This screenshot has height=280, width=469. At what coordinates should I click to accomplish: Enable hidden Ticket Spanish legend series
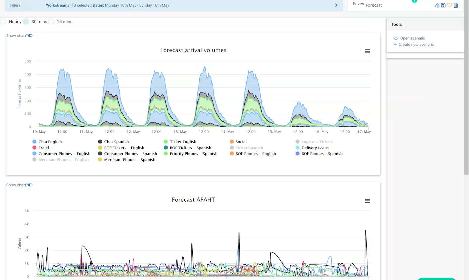(x=246, y=148)
